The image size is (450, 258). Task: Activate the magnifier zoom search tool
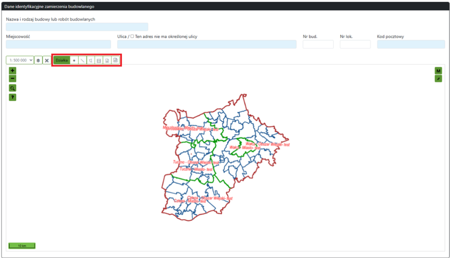(x=12, y=88)
